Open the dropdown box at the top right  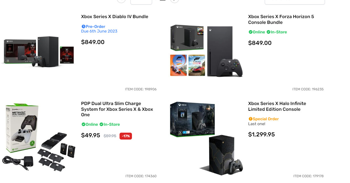tap(294, 1)
